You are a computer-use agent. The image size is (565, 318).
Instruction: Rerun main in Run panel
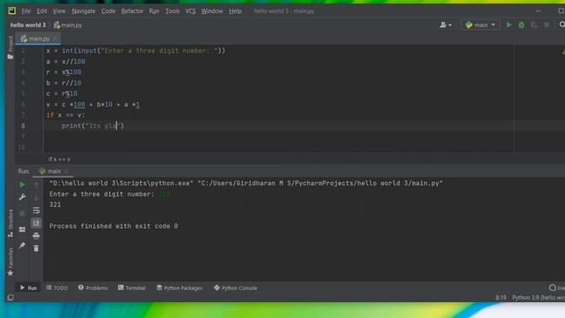click(22, 185)
